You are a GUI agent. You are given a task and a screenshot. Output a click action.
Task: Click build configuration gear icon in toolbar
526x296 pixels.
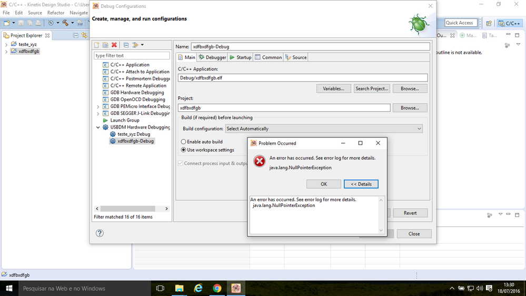pyautogui.click(x=51, y=23)
